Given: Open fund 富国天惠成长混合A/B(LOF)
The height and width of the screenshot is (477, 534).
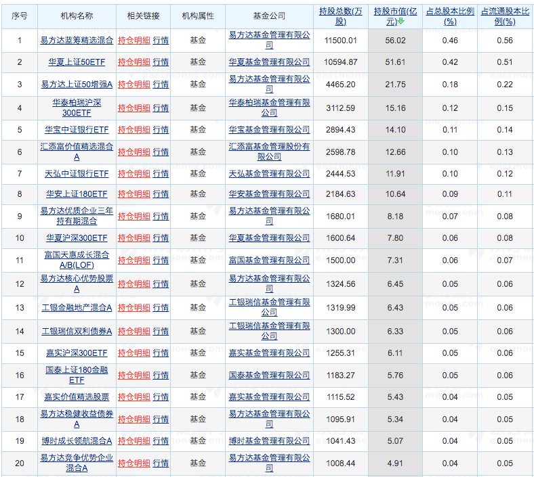Looking at the screenshot, I should (77, 260).
